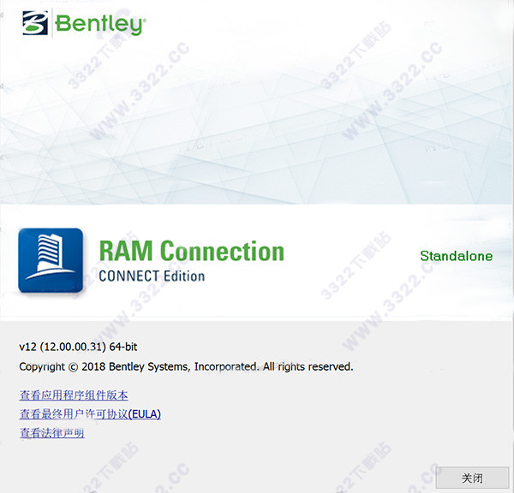The height and width of the screenshot is (493, 514).
Task: Click the Copyright 2018 Bentley Systems text
Action: [x=186, y=366]
